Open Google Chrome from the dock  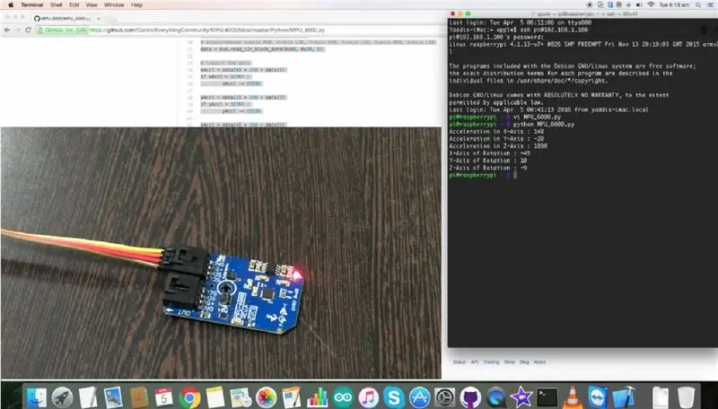189,397
